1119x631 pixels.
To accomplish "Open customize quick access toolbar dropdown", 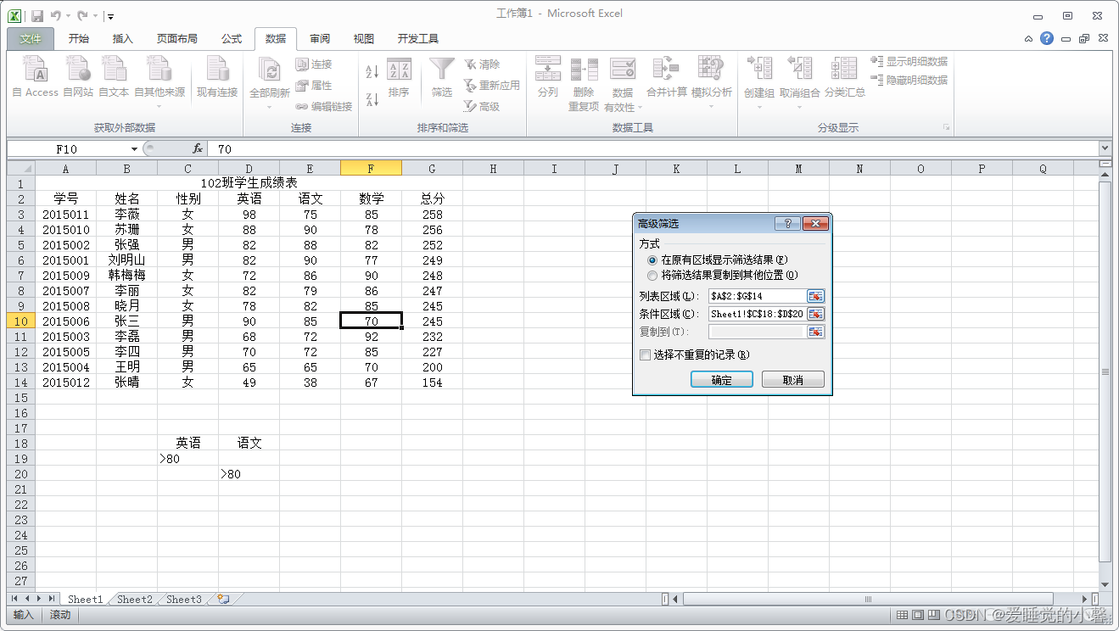I will coord(111,16).
